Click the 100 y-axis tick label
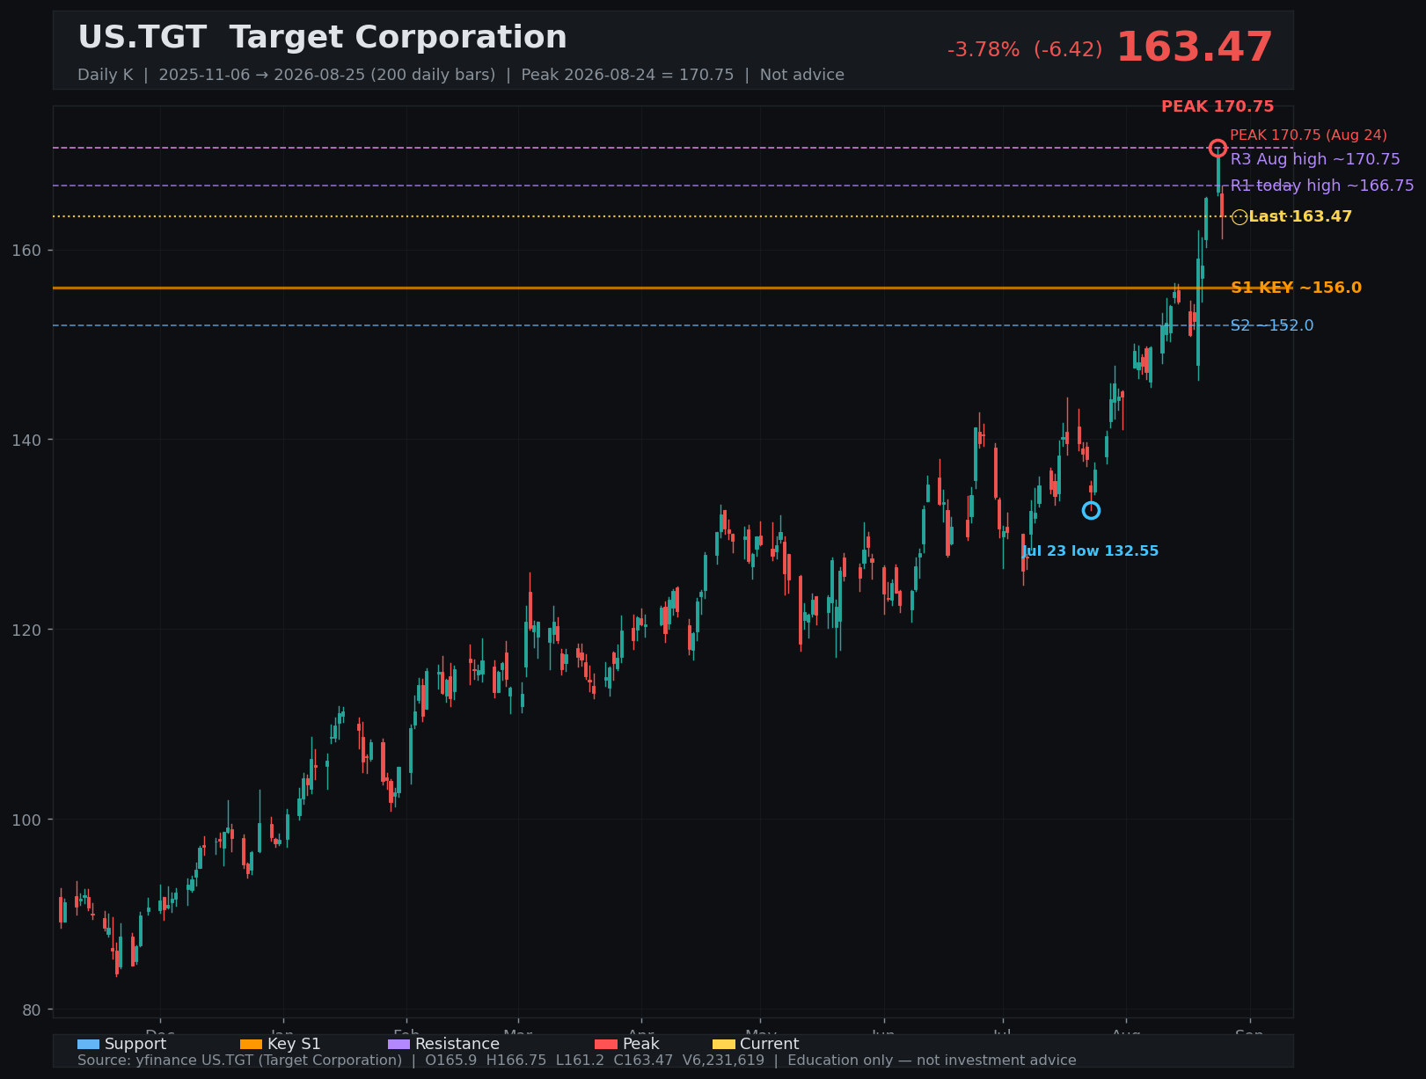The image size is (1426, 1079). click(x=26, y=820)
